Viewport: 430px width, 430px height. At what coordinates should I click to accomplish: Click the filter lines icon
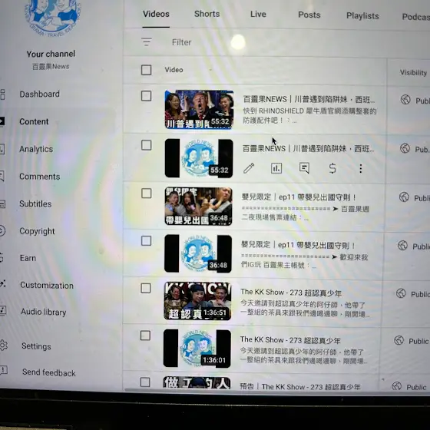point(147,41)
